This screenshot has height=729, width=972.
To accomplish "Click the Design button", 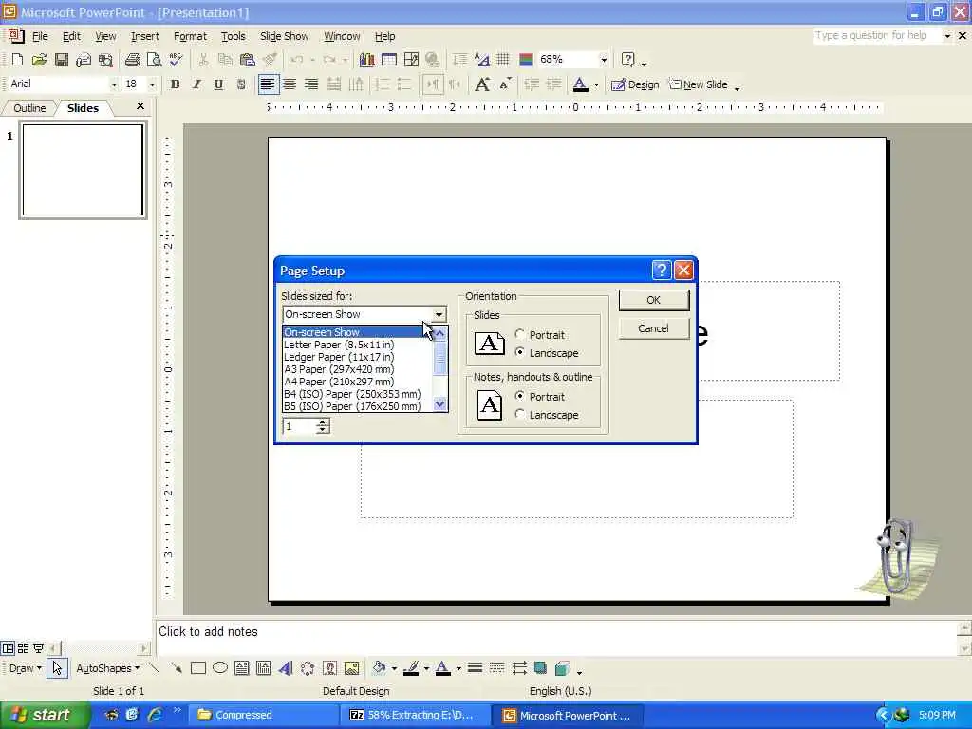I will 635,84.
